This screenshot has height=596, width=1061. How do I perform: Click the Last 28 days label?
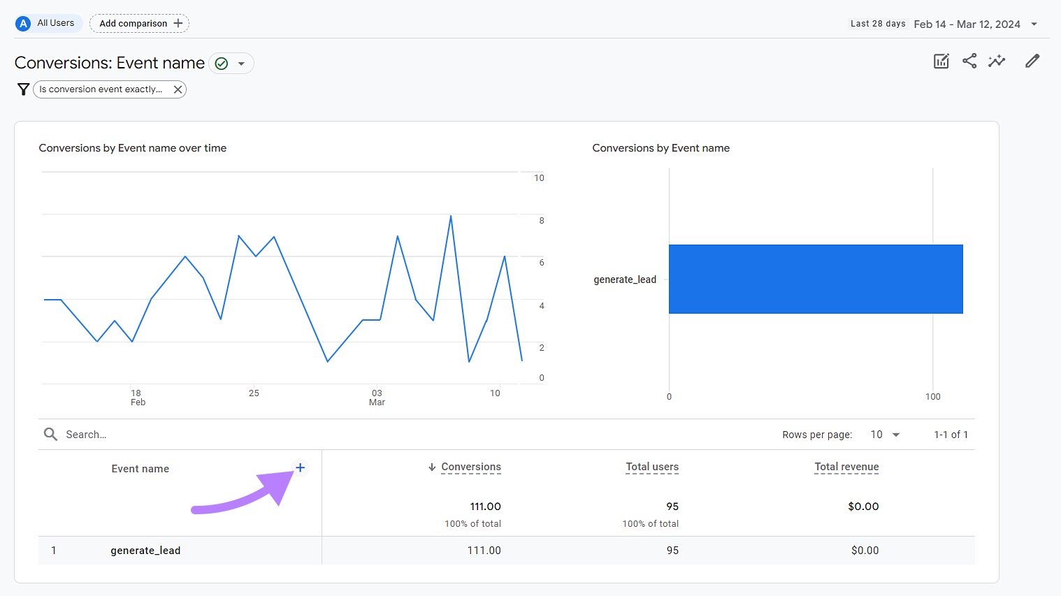click(x=877, y=23)
